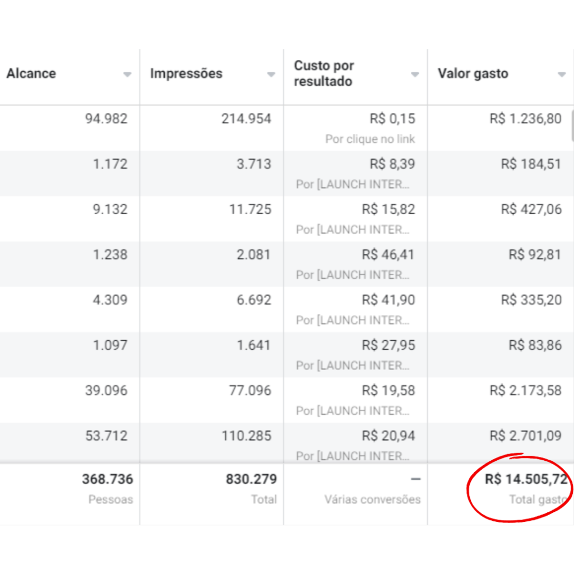The image size is (574, 574).
Task: Open the Impressões column dropdown arrow
Action: (x=271, y=75)
